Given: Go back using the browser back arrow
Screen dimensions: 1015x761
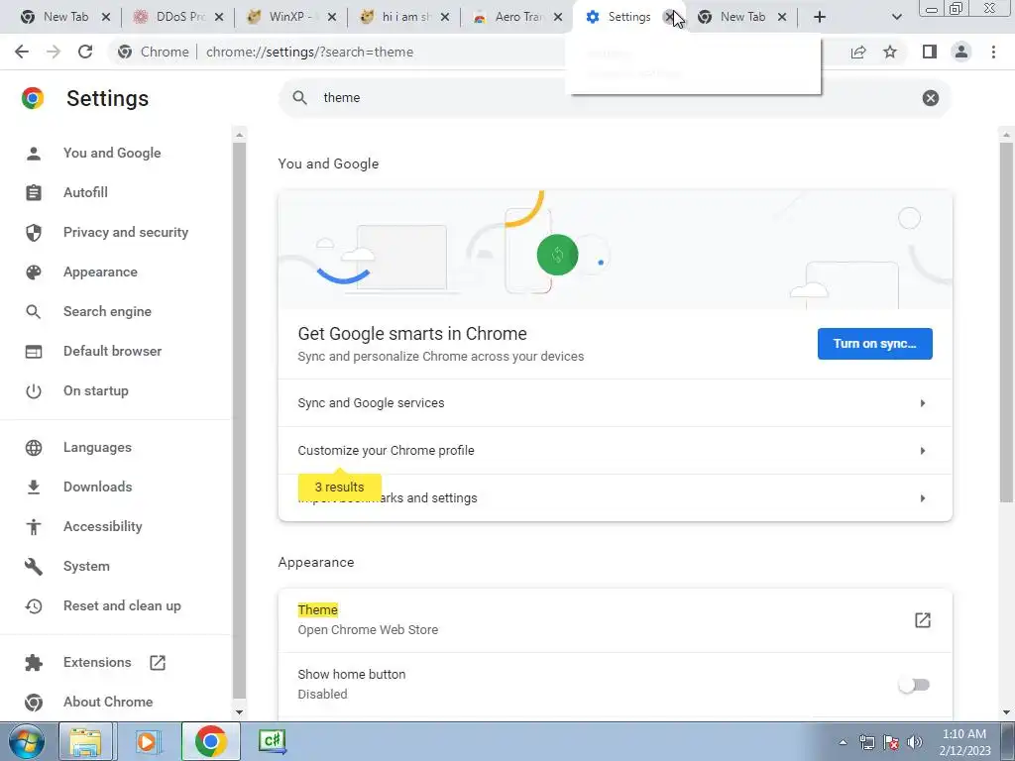Looking at the screenshot, I should (22, 52).
